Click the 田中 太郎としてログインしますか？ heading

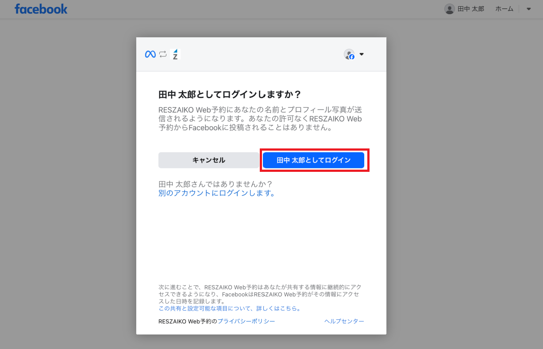point(230,95)
